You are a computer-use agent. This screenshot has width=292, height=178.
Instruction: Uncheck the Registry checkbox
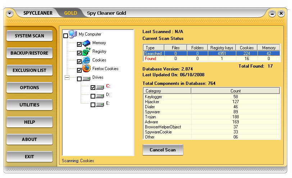[79, 53]
